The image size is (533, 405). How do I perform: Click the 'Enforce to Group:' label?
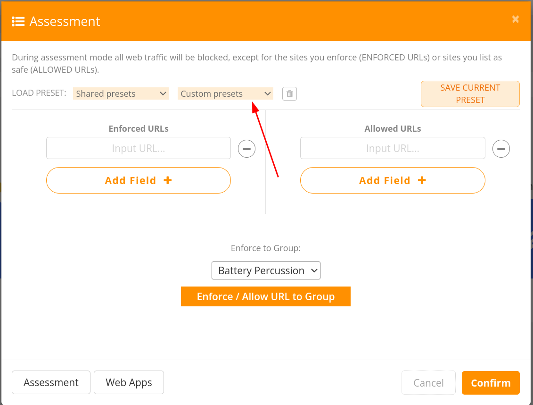(266, 248)
